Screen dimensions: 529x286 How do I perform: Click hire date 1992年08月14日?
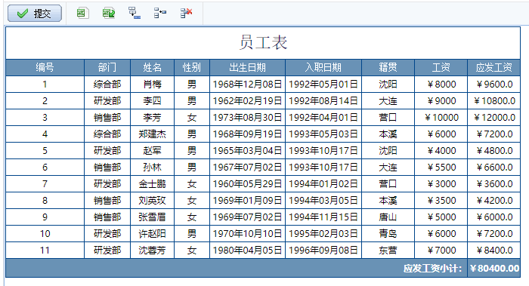tap(323, 100)
